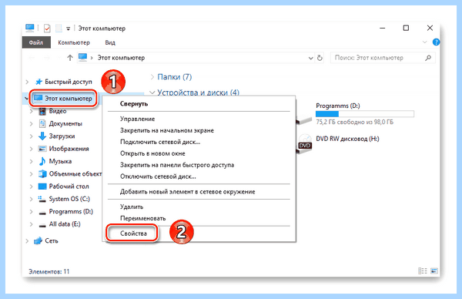Choose Отключить сетевой диск...

point(199,176)
